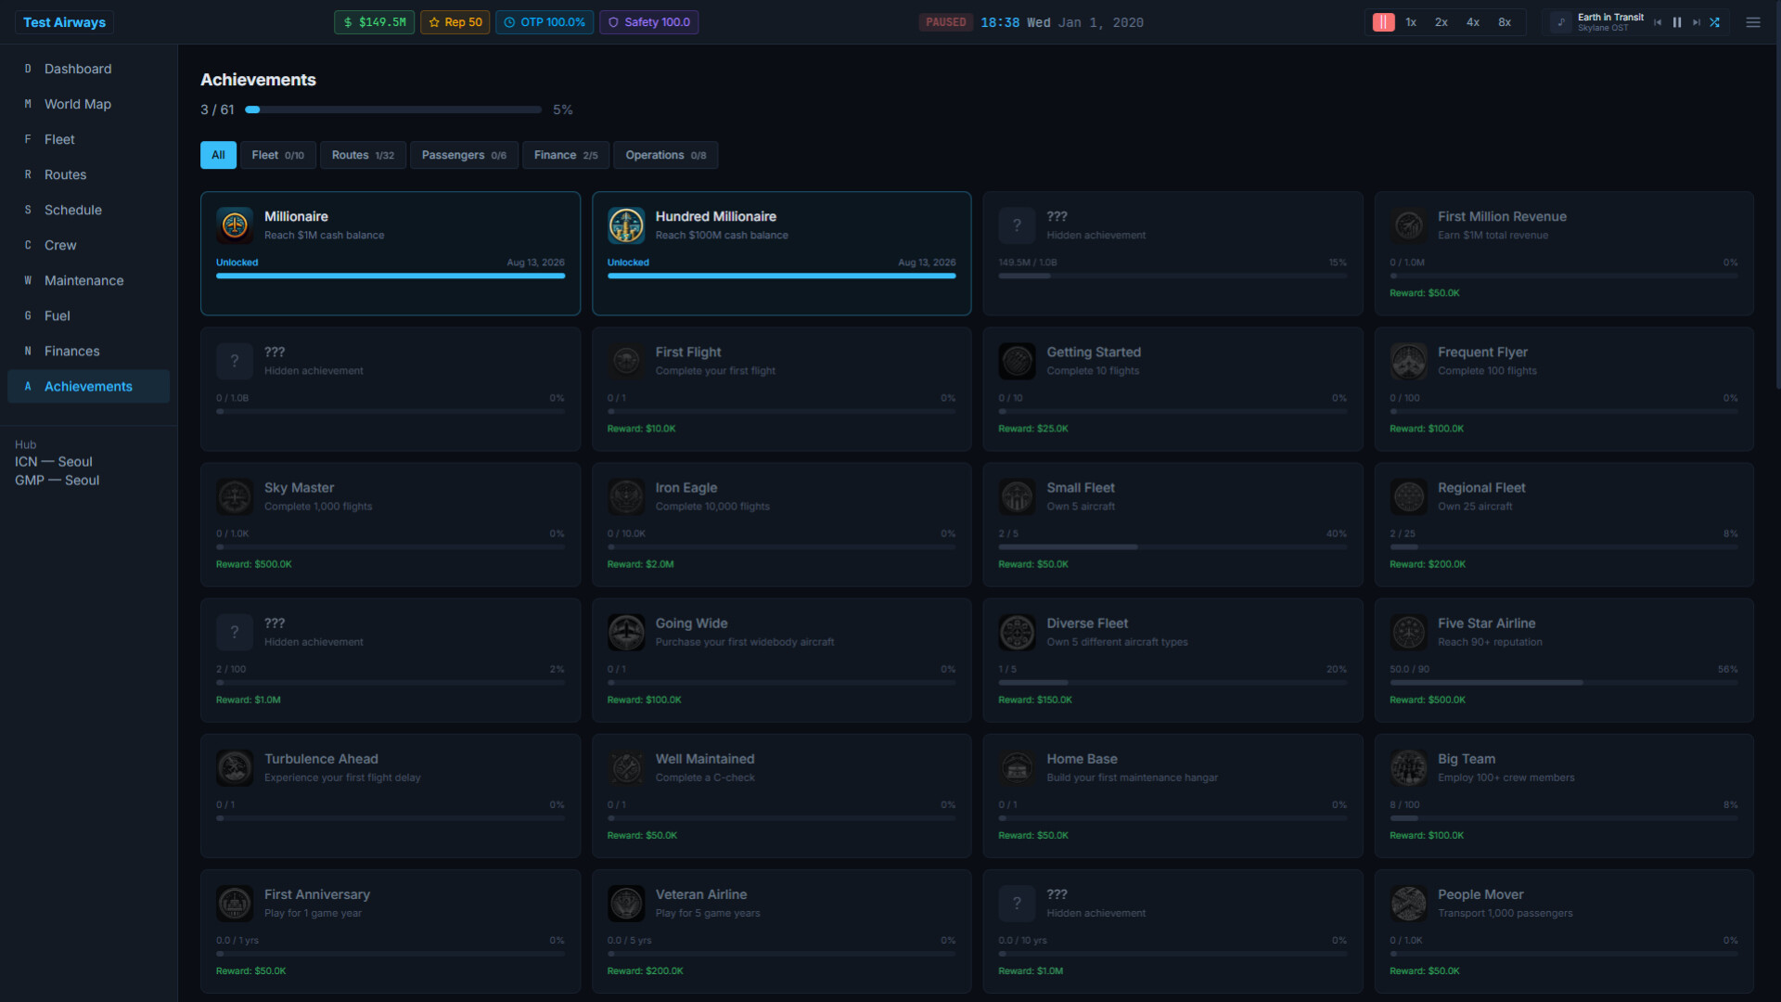Click the music note icon
The image size is (1781, 1002).
click(x=1561, y=22)
